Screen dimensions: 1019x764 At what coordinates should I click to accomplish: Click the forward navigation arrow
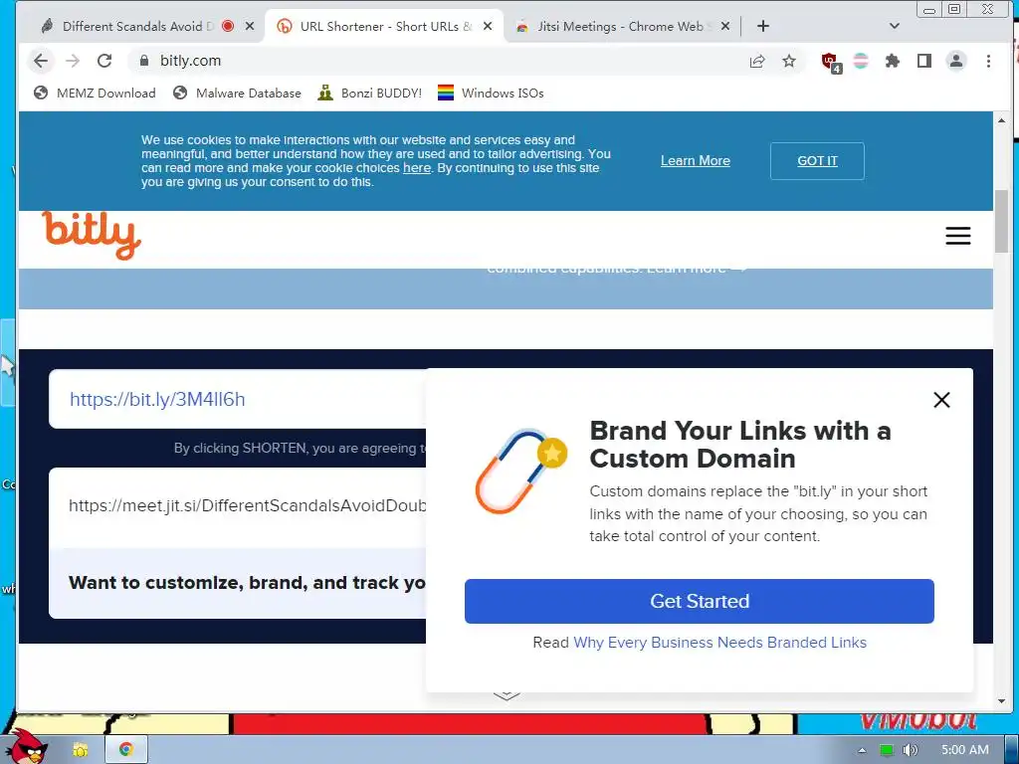point(72,61)
